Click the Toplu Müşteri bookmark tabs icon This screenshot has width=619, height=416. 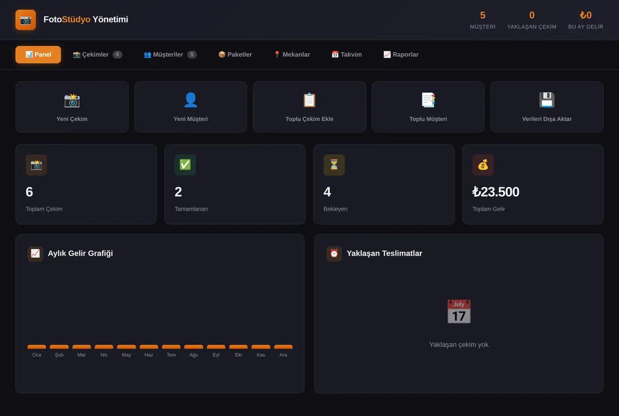click(x=428, y=100)
